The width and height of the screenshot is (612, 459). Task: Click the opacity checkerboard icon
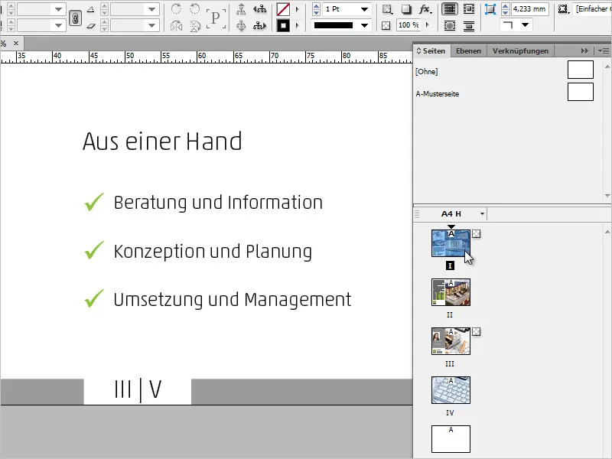(x=386, y=26)
